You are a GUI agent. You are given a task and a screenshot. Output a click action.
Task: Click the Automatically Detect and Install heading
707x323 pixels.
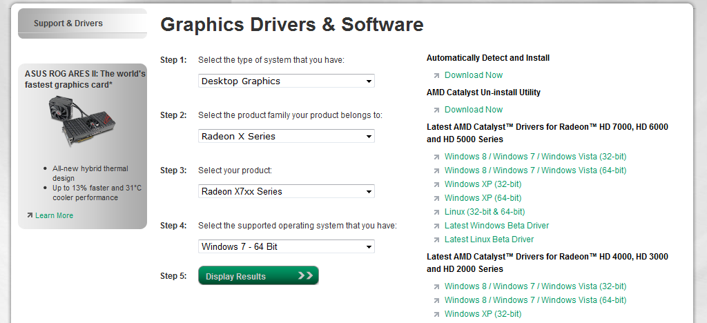[488, 58]
